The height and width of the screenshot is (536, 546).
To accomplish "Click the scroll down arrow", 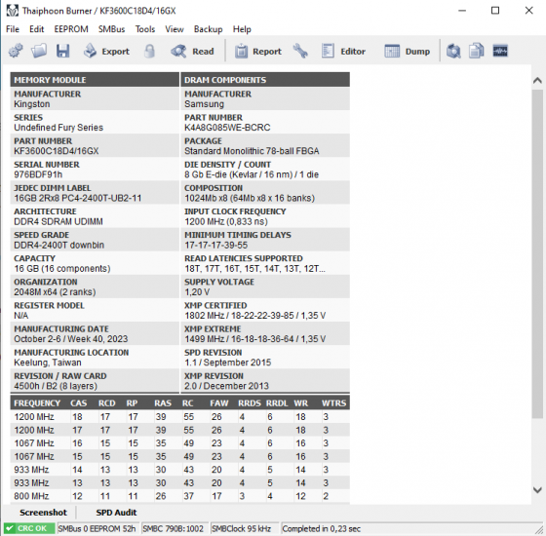I will pyautogui.click(x=537, y=490).
